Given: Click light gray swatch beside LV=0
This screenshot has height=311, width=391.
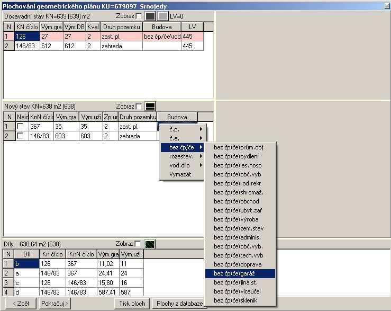Looking at the screenshot, I should 163,16.
